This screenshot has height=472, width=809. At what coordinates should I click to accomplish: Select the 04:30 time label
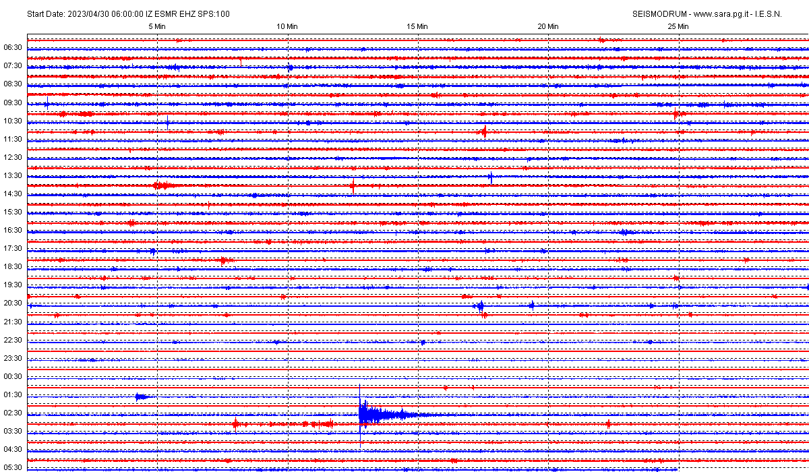(13, 450)
